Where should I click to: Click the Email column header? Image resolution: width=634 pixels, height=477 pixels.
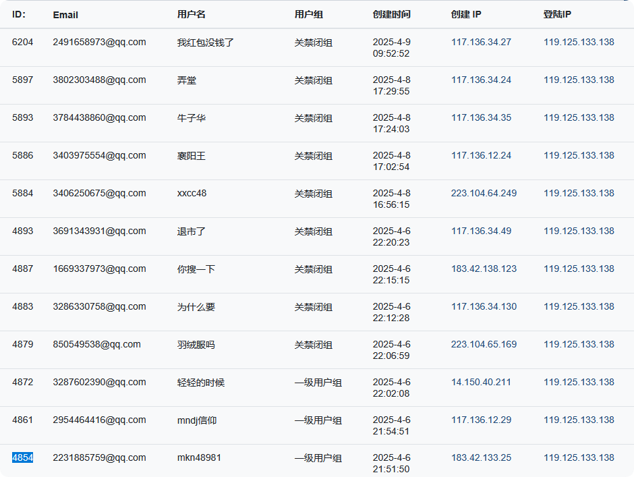point(65,15)
